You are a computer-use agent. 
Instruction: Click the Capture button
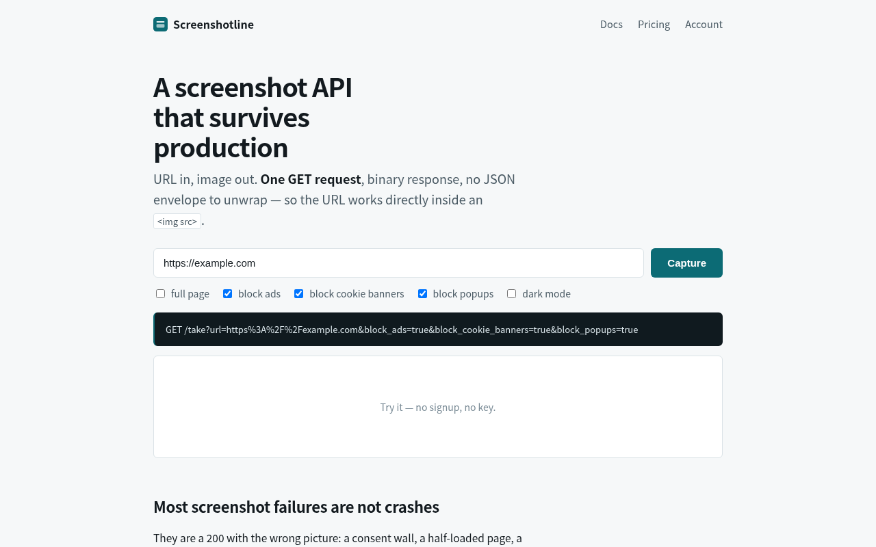click(x=686, y=263)
